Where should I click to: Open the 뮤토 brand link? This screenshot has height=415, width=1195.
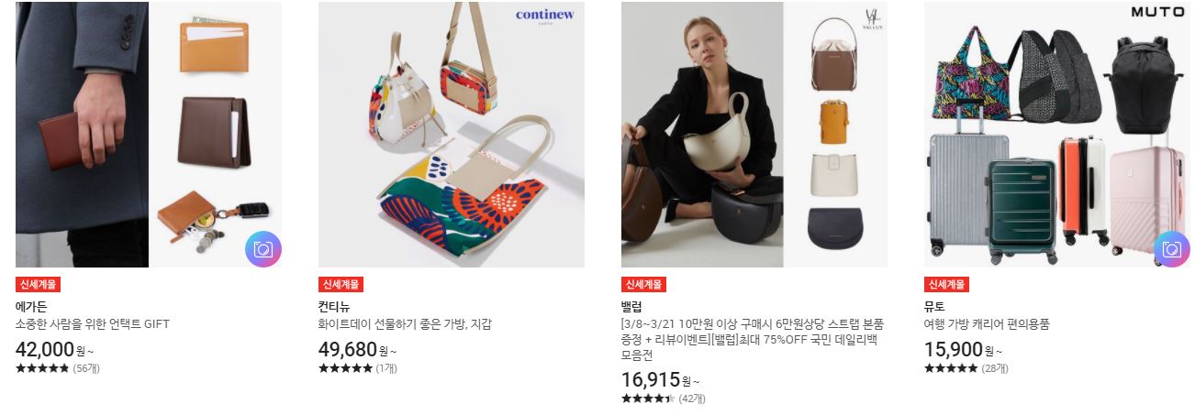(x=934, y=307)
